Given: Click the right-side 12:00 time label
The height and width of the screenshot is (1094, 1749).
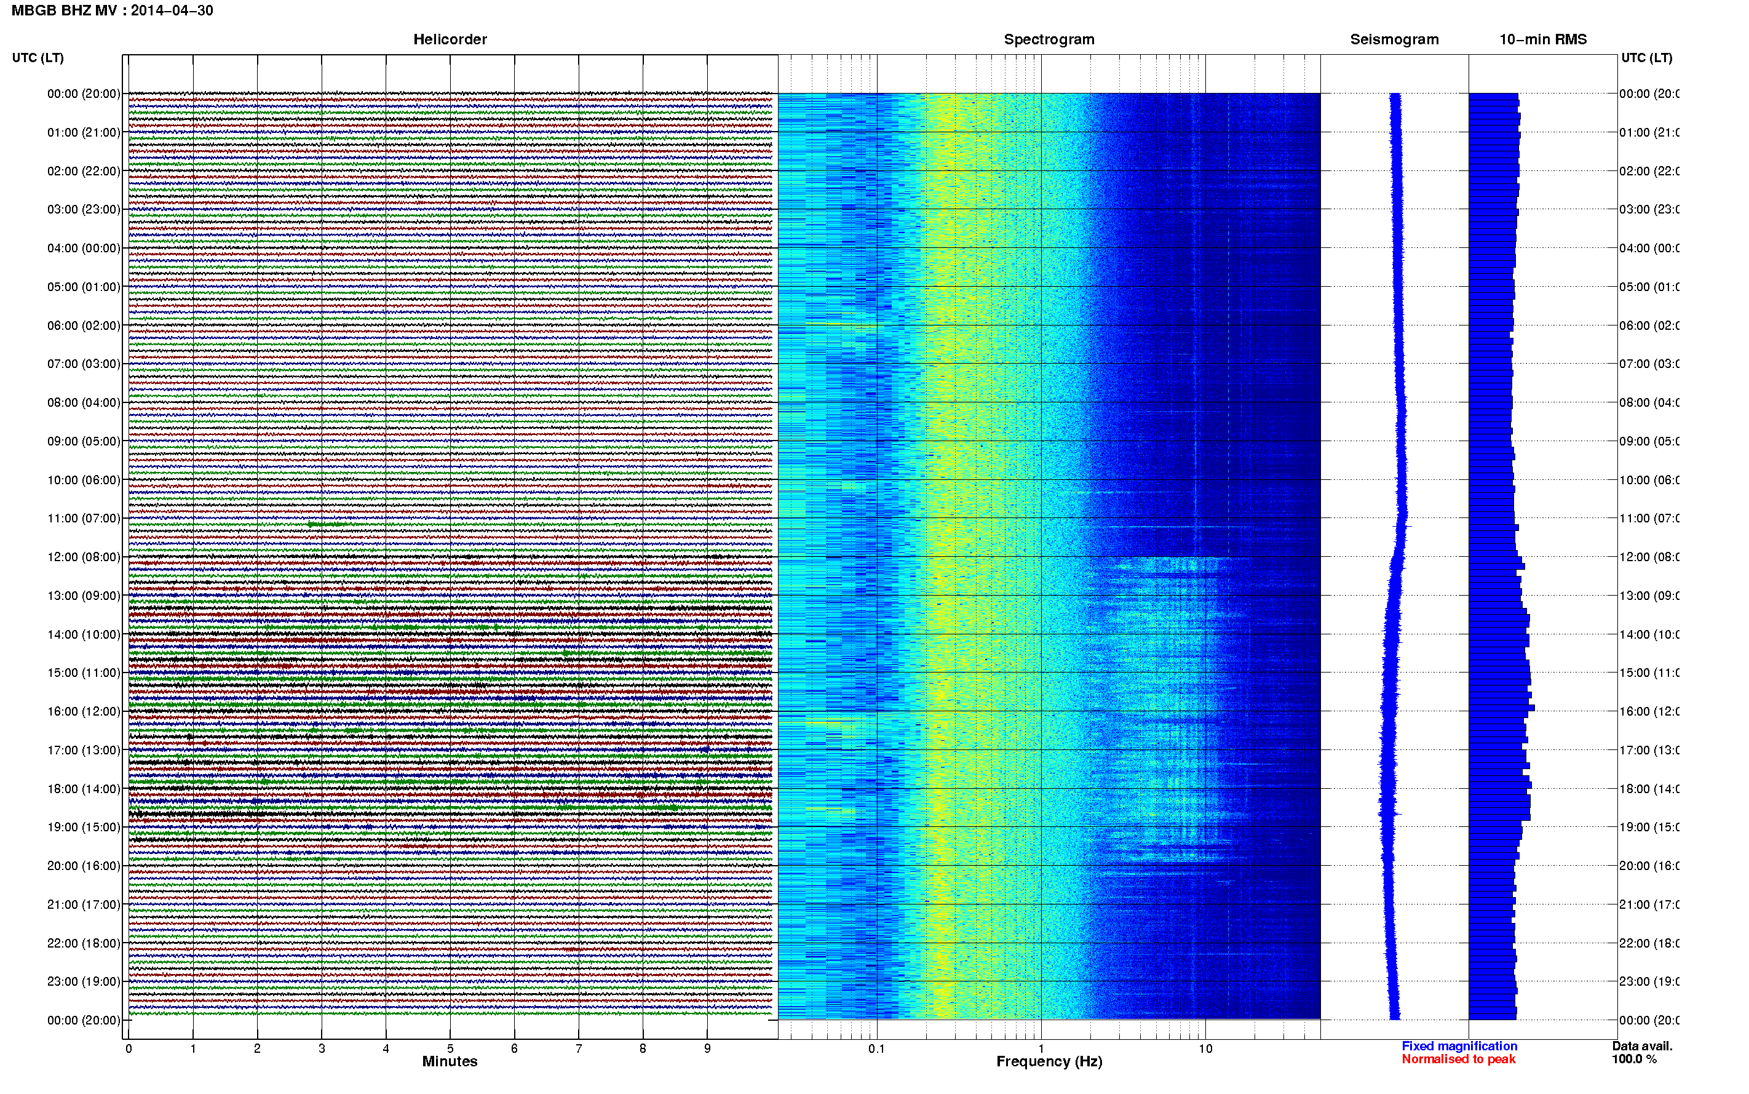Looking at the screenshot, I should coord(1649,557).
